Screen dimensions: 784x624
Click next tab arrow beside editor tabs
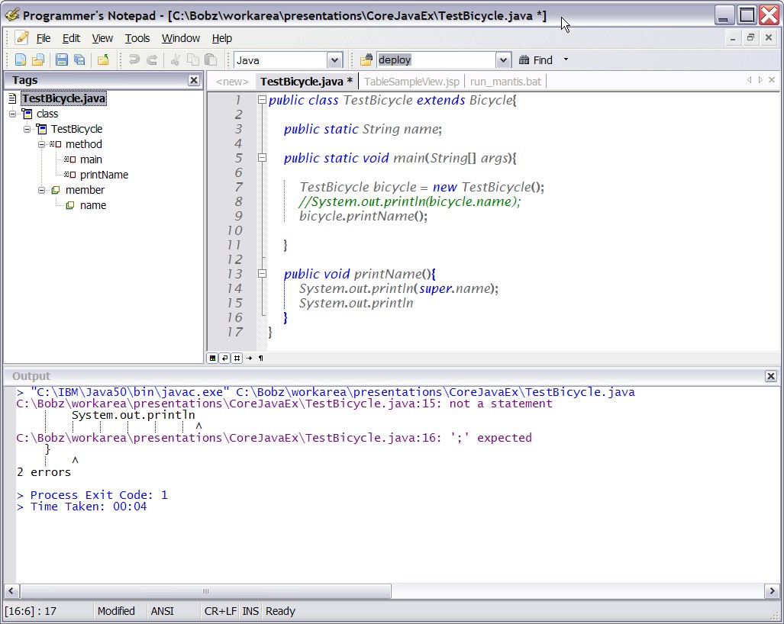(x=760, y=80)
